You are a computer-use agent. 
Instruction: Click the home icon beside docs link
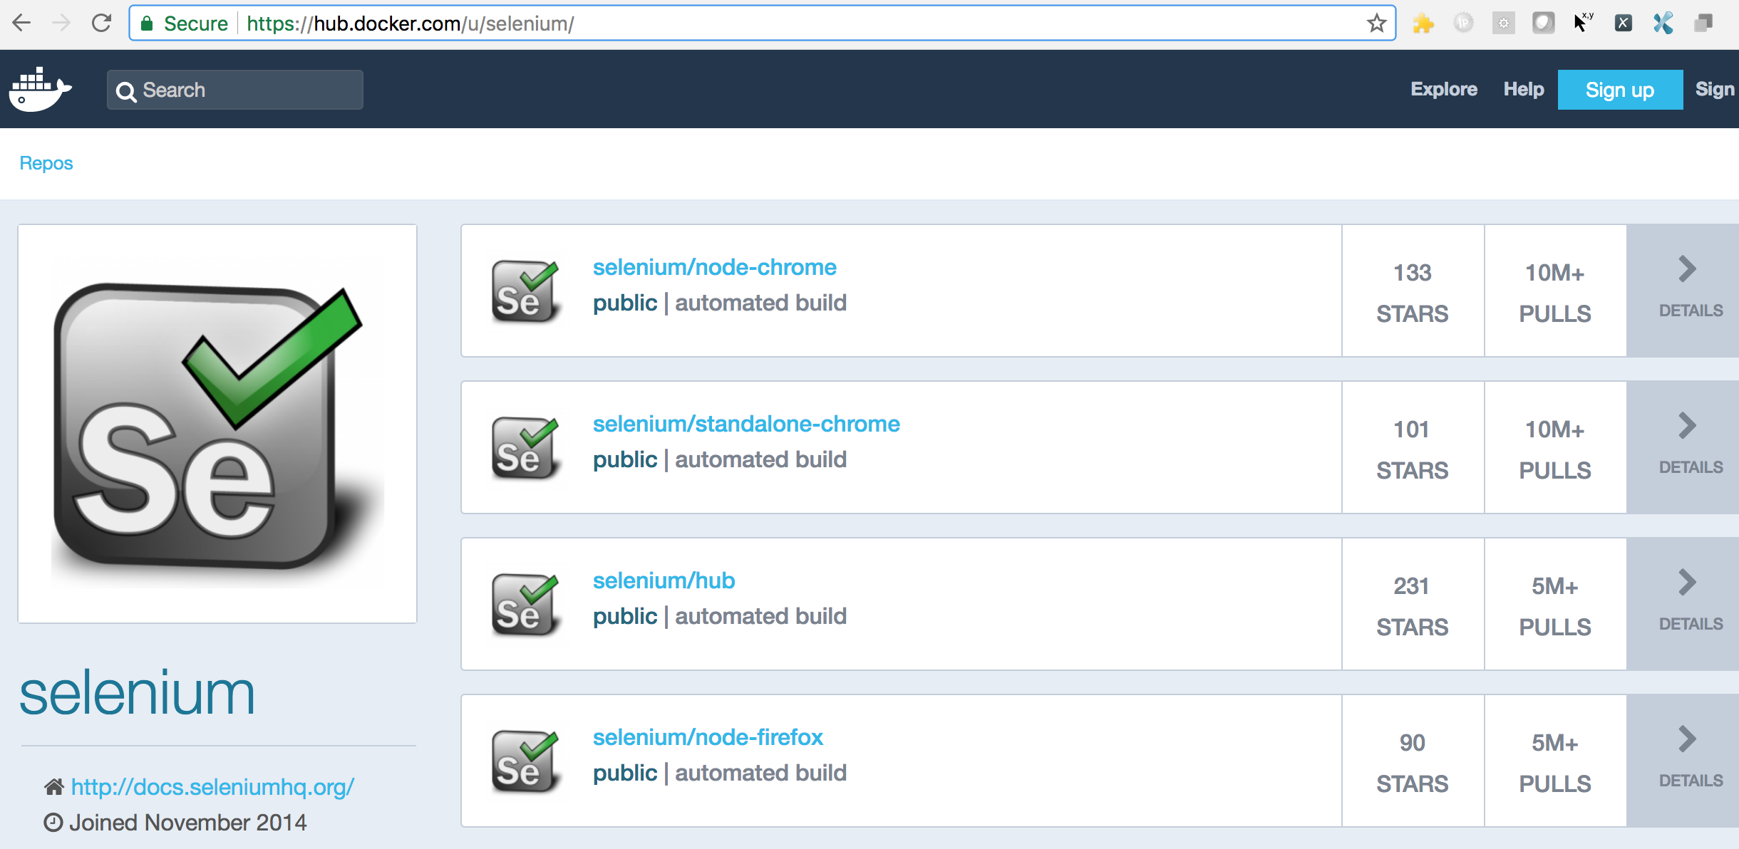(x=54, y=787)
